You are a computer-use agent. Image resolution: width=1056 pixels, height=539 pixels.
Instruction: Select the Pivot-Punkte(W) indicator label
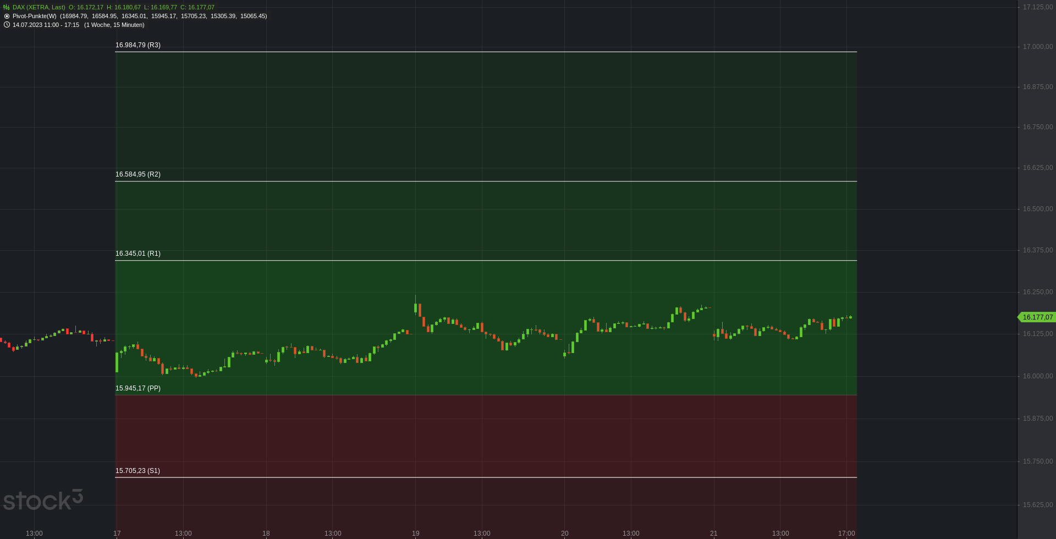tap(35, 16)
